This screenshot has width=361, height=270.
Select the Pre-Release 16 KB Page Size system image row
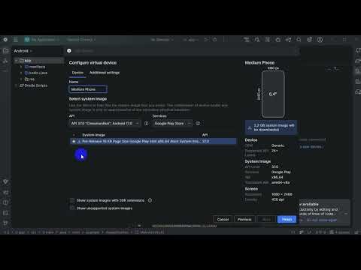[153, 141]
